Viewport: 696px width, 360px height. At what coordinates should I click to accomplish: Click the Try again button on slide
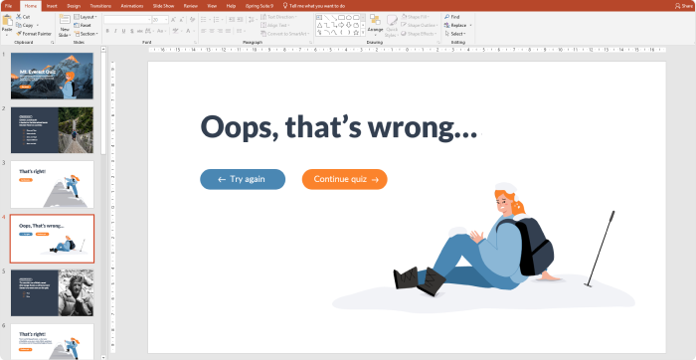[243, 179]
